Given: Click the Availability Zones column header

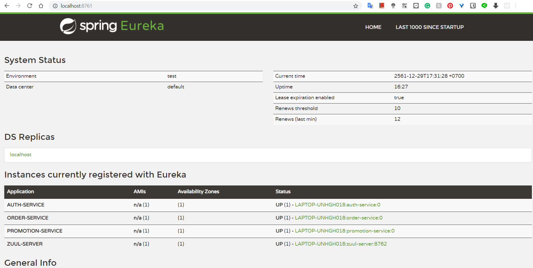Looking at the screenshot, I should pos(198,192).
